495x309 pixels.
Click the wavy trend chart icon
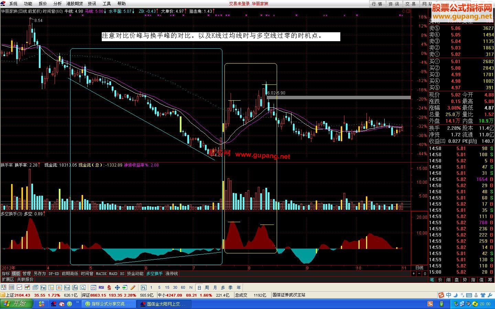[x=93, y=287]
